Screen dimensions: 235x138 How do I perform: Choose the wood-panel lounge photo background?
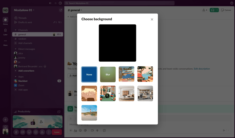(127, 93)
